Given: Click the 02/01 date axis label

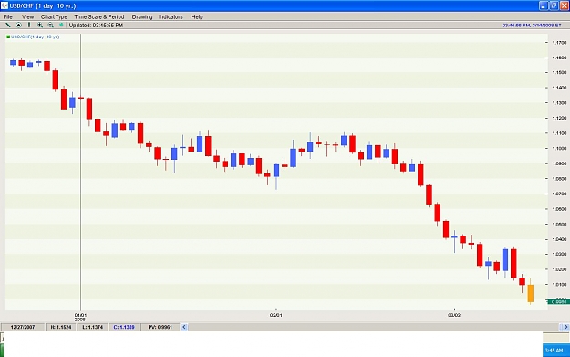Looking at the screenshot, I should tap(276, 315).
